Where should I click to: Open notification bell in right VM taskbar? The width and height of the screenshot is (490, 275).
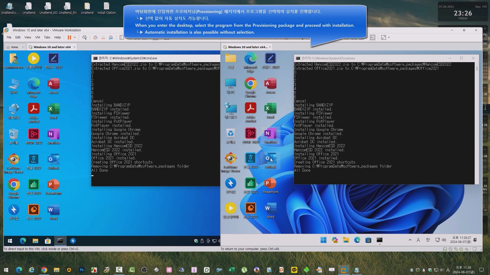coord(475,240)
